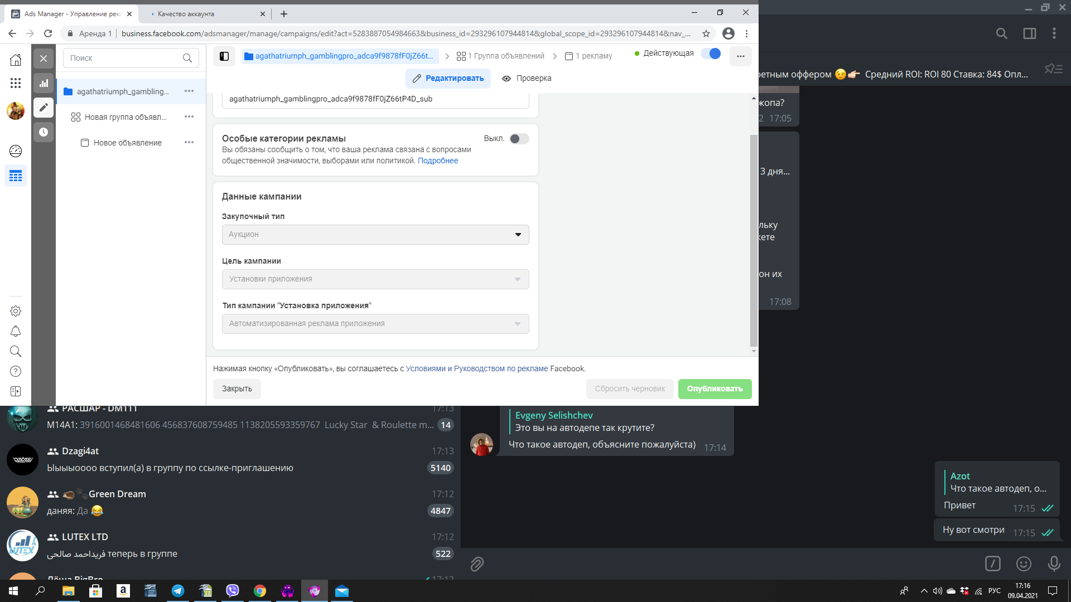Switch to Ads Manager browser tab
1071x602 pixels.
73,14
